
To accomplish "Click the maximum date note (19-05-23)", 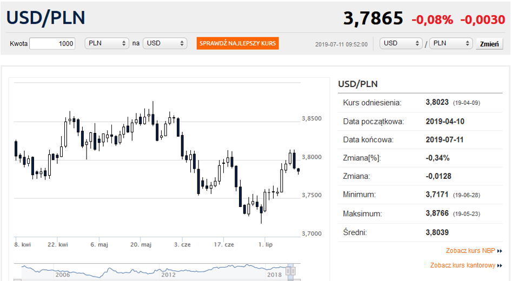I will pos(466,214).
